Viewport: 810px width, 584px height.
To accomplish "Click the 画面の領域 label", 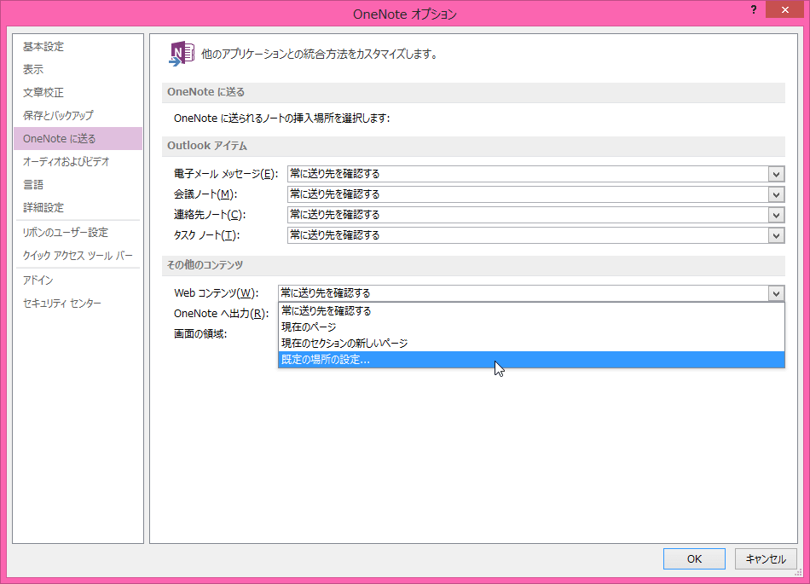I will coord(200,334).
